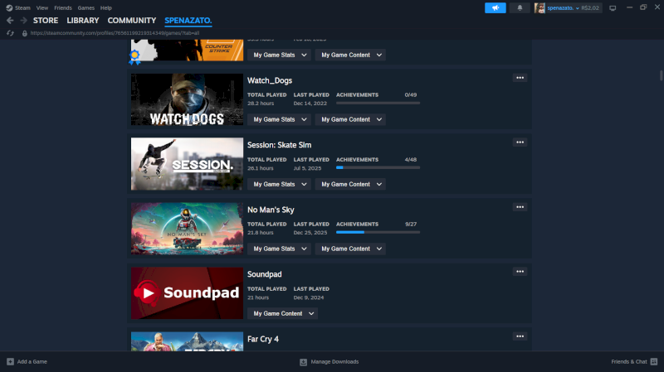Open the No Man's Sky more options ellipsis
Image resolution: width=664 pixels, height=372 pixels.
point(520,207)
